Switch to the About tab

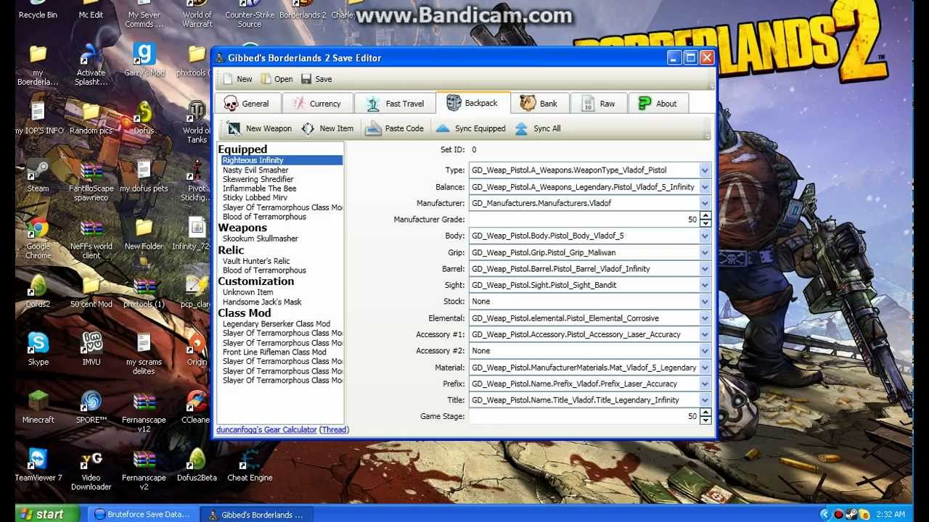(x=658, y=104)
